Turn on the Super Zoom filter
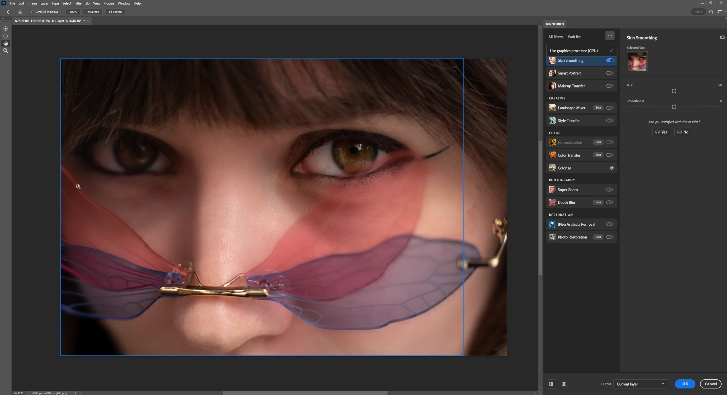Image resolution: width=727 pixels, height=395 pixels. coord(609,190)
